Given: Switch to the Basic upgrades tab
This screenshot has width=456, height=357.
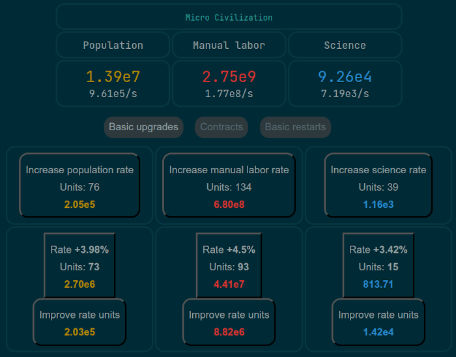Looking at the screenshot, I should pyautogui.click(x=143, y=127).
